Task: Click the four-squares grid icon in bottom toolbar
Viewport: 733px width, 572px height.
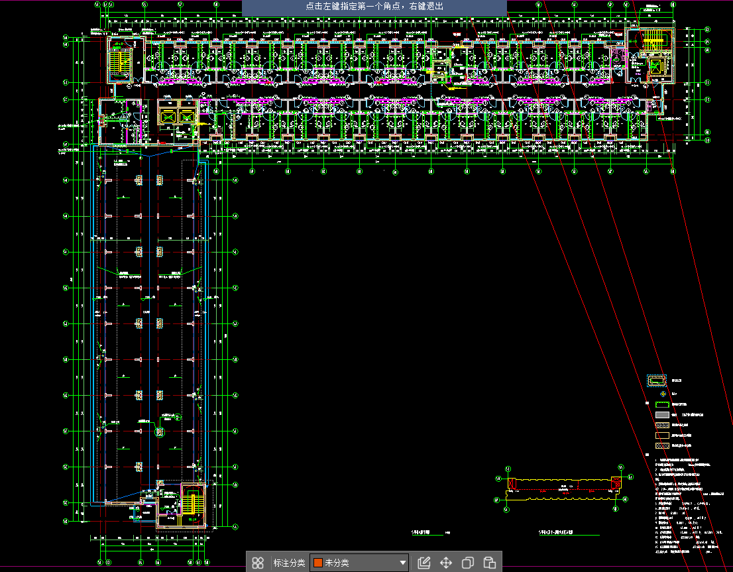Action: pyautogui.click(x=258, y=563)
